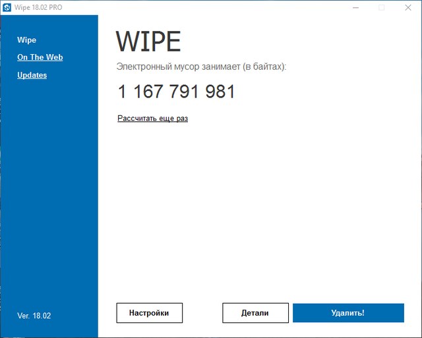Click the blank space between Настройки and Детали
This screenshot has width=422, height=338.
202,313
